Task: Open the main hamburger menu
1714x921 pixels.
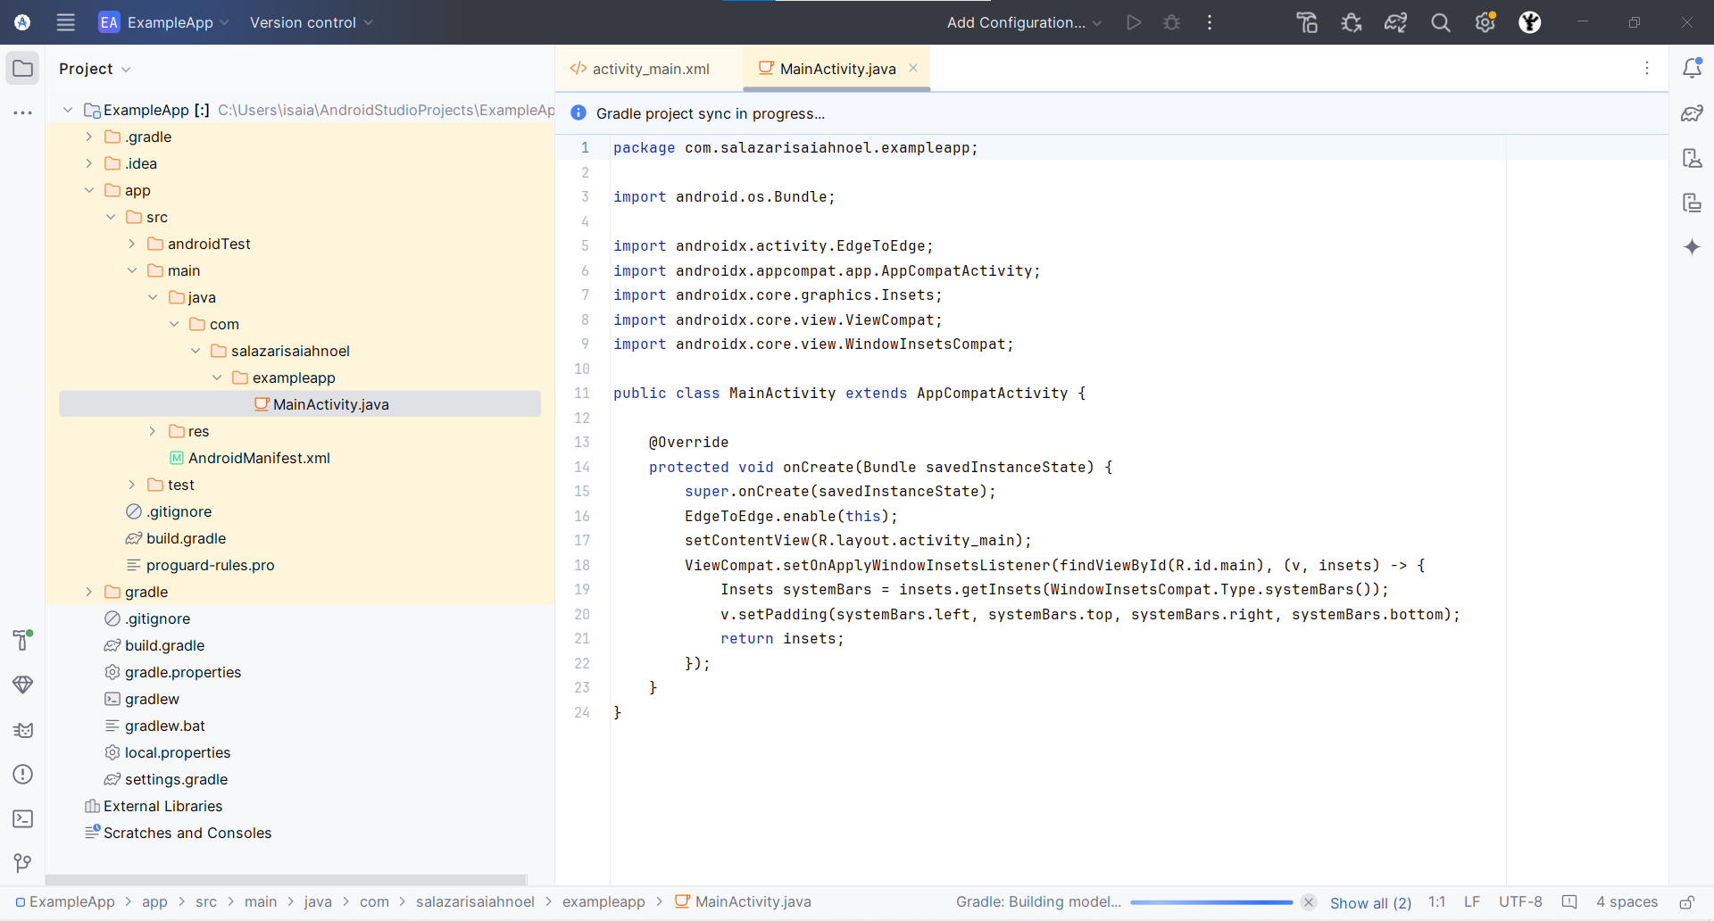Action: 65,22
